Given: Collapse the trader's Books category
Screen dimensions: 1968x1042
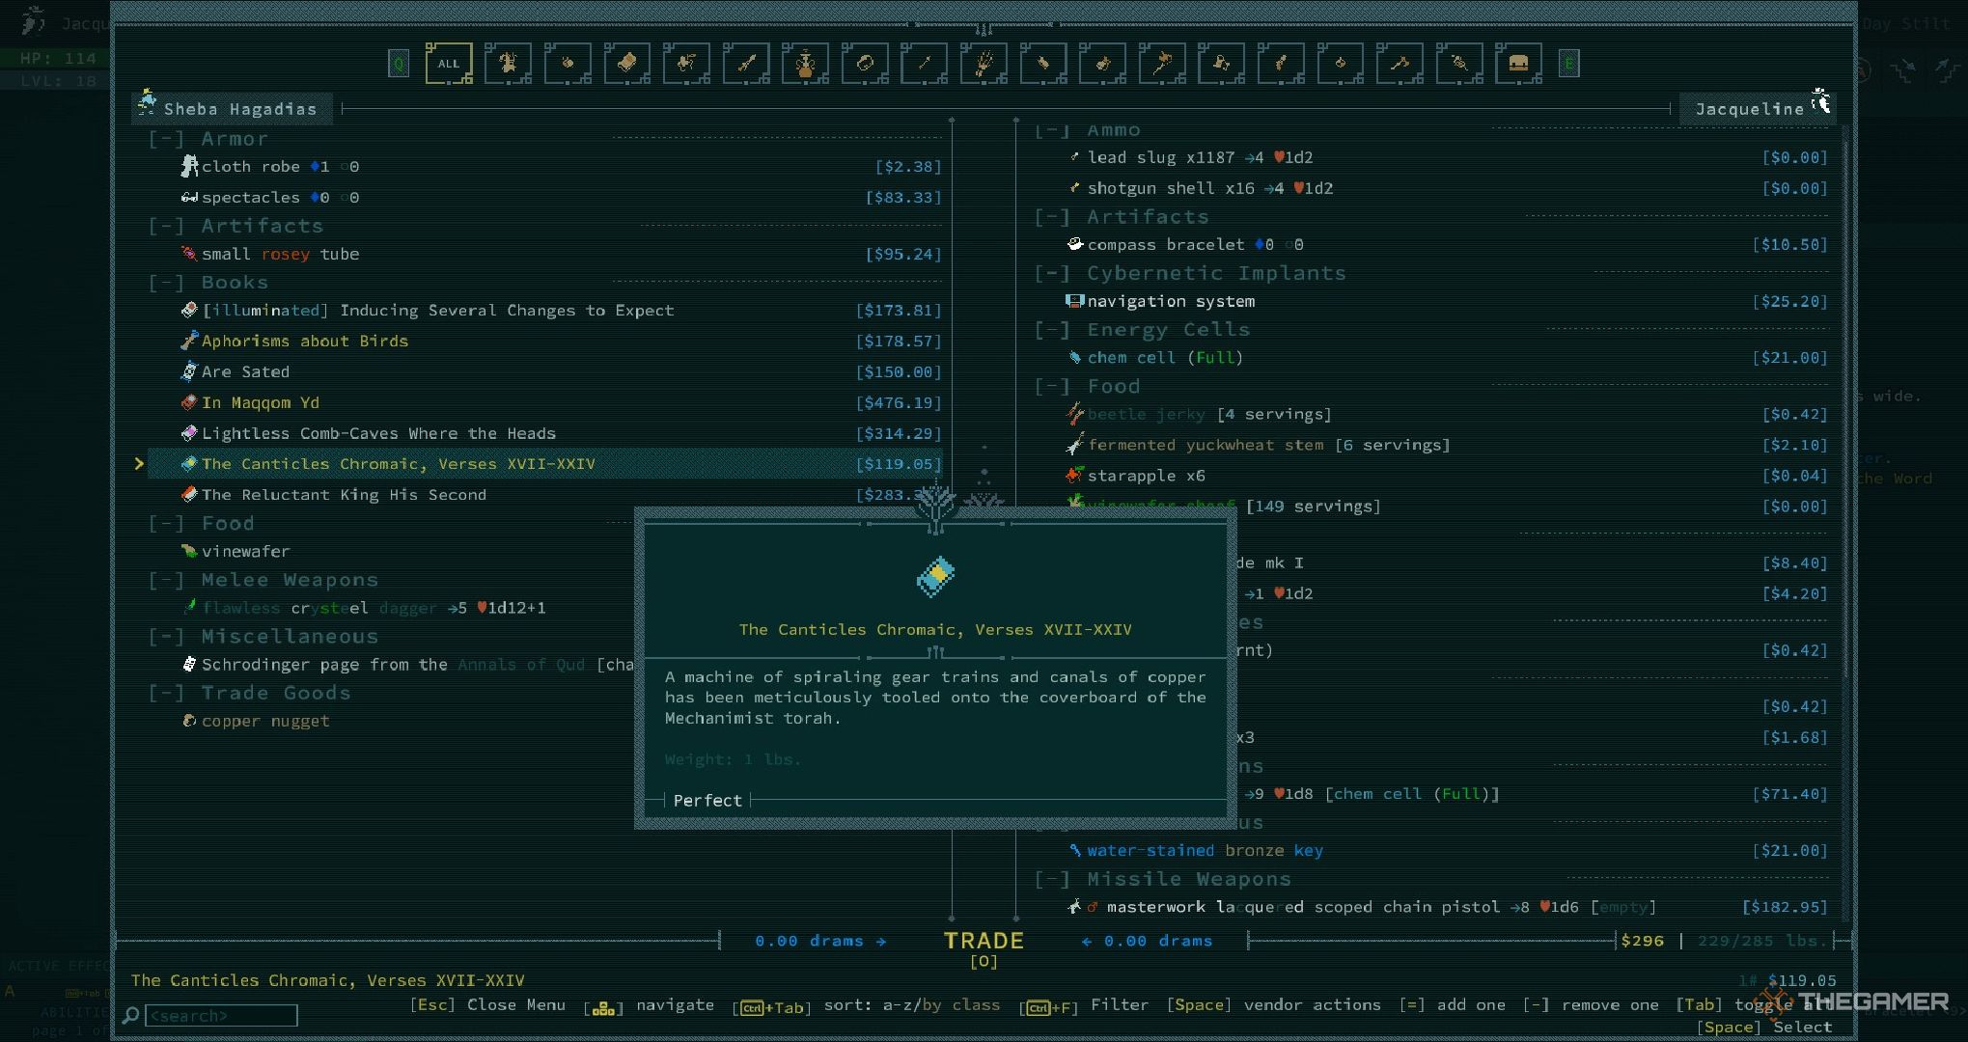Looking at the screenshot, I should 166,283.
